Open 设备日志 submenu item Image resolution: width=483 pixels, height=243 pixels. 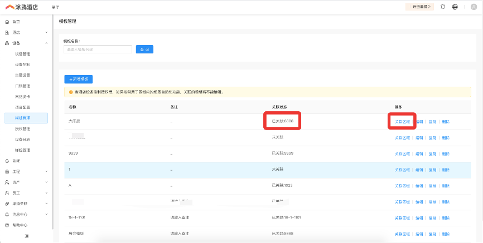coord(23,140)
